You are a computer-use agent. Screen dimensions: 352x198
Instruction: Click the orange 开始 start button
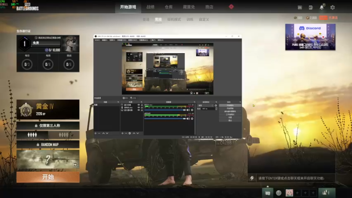pos(48,177)
